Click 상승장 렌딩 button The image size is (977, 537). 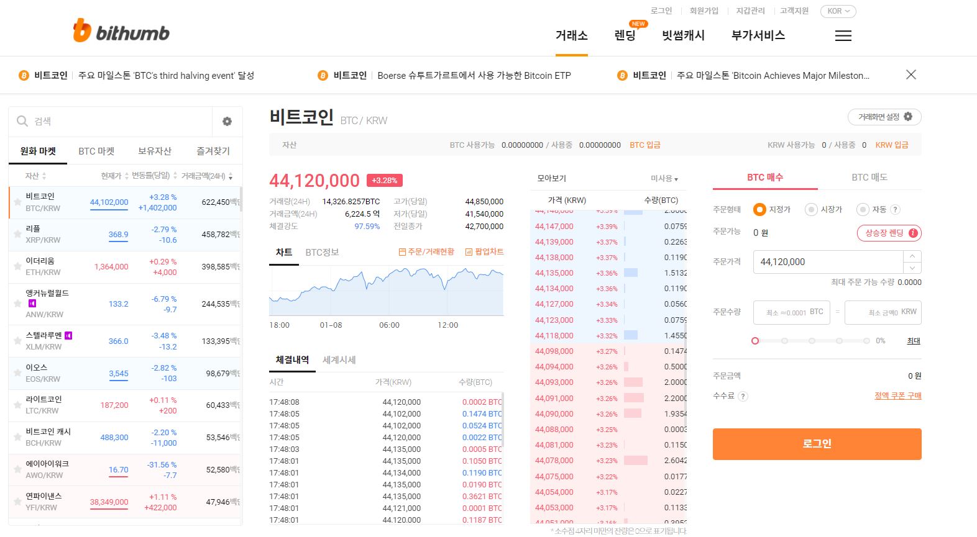tap(889, 233)
